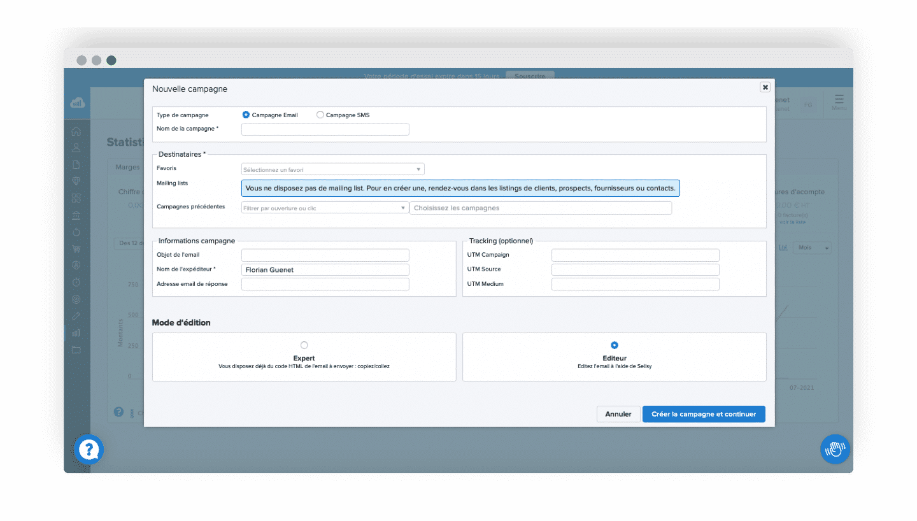
Task: Open the four-squares grid icon in sidebar
Action: coord(76,198)
